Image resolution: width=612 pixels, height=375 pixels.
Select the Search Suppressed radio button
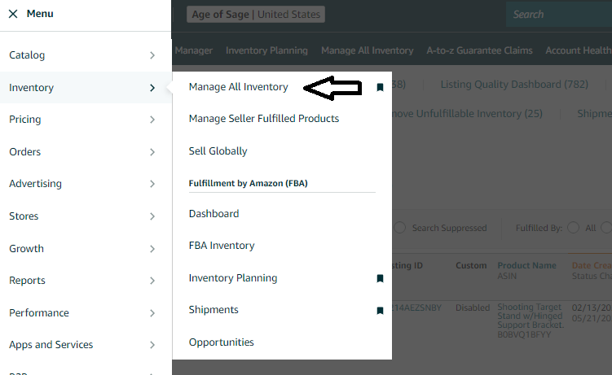click(399, 228)
